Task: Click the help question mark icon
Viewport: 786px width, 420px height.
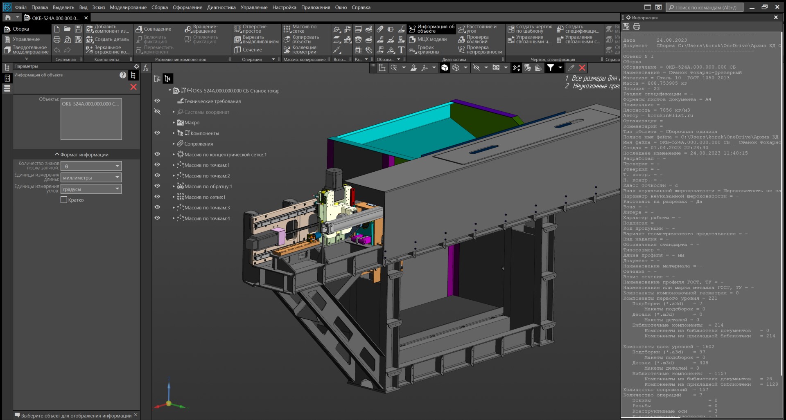Action: [123, 75]
